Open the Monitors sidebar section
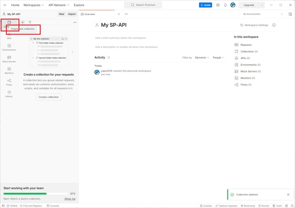The height and width of the screenshot is (208, 295). tap(9, 71)
